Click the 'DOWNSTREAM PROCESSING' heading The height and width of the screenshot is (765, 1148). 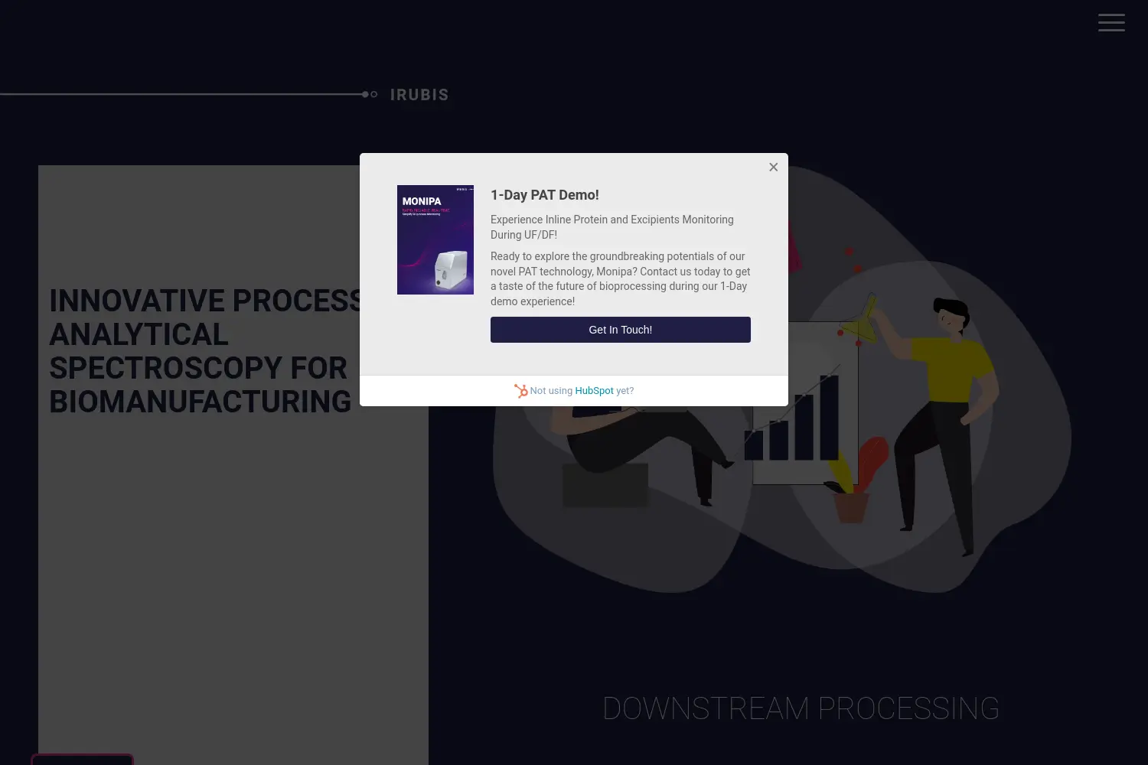(801, 708)
